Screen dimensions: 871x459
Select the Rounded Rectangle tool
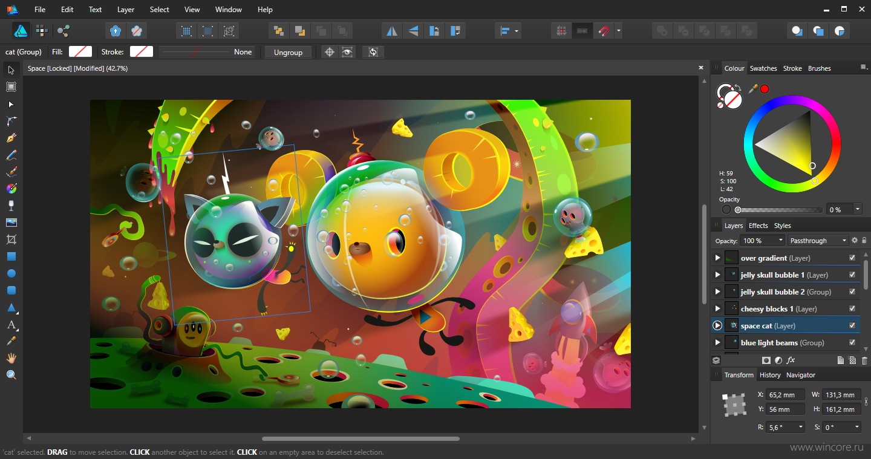tap(11, 290)
